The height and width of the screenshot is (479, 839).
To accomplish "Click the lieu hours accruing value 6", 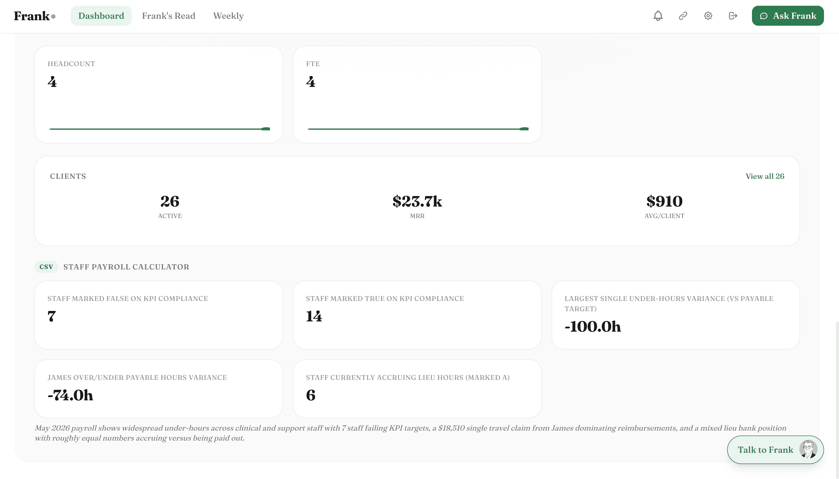I will click(x=310, y=395).
